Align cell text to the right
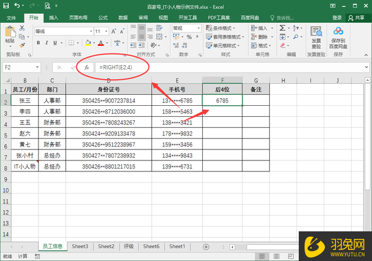The height and width of the screenshot is (261, 372). pyautogui.click(x=150, y=37)
